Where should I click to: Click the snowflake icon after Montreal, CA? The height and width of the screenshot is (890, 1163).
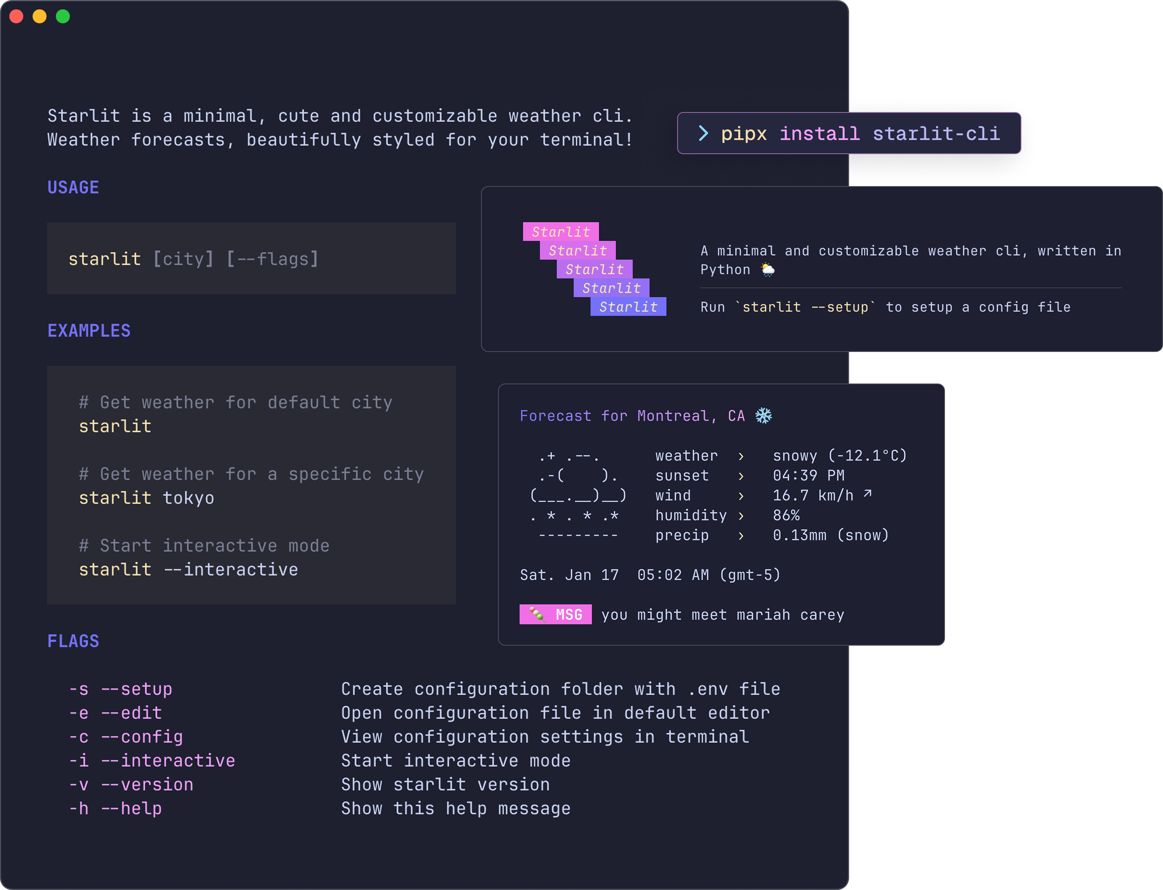[763, 416]
